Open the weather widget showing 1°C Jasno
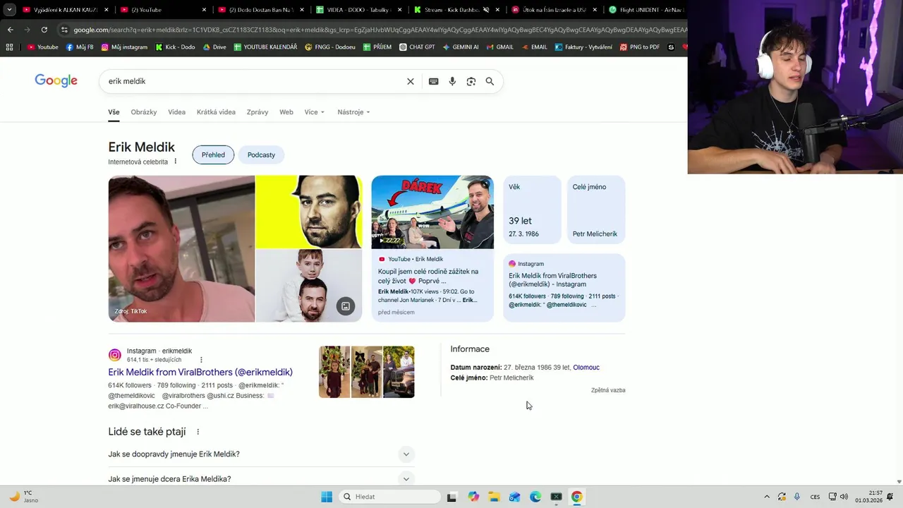This screenshot has width=903, height=508. tap(25, 497)
